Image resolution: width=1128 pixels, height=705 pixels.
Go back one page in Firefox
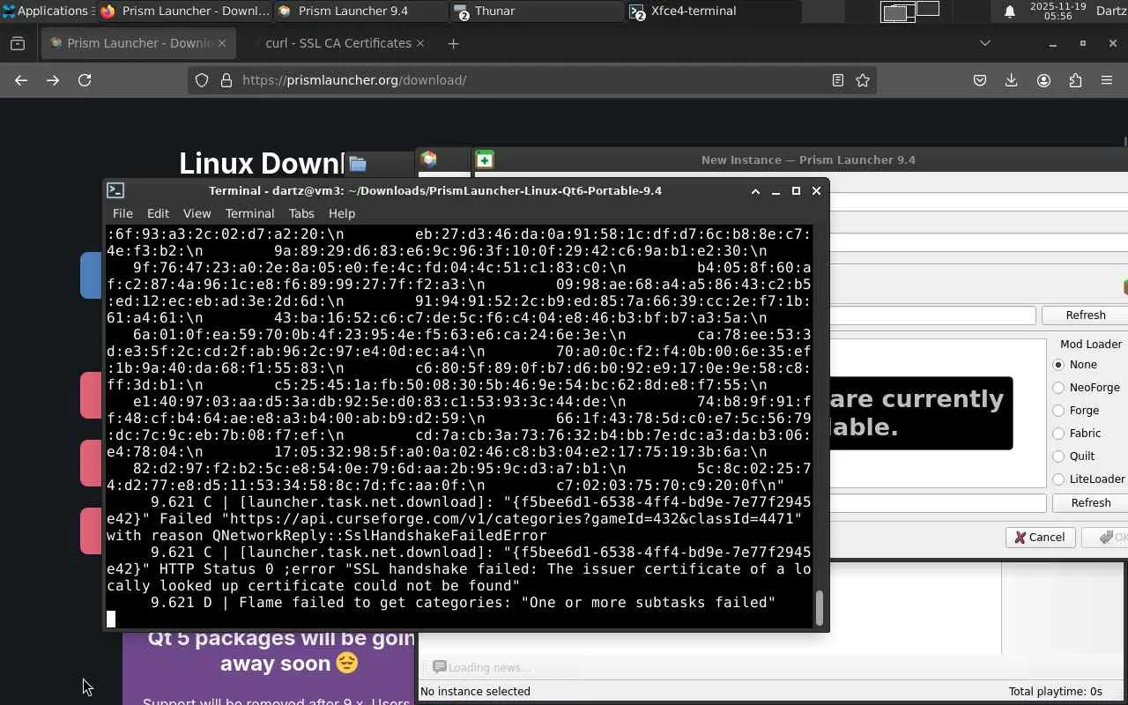tap(21, 80)
